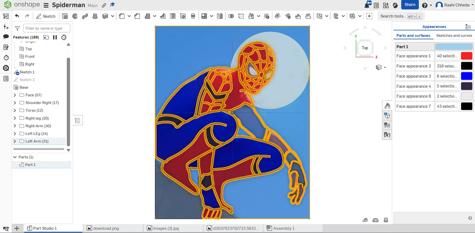The image size is (475, 233).
Task: Click the red swatch for Face appearance 1
Action: tap(466, 56)
